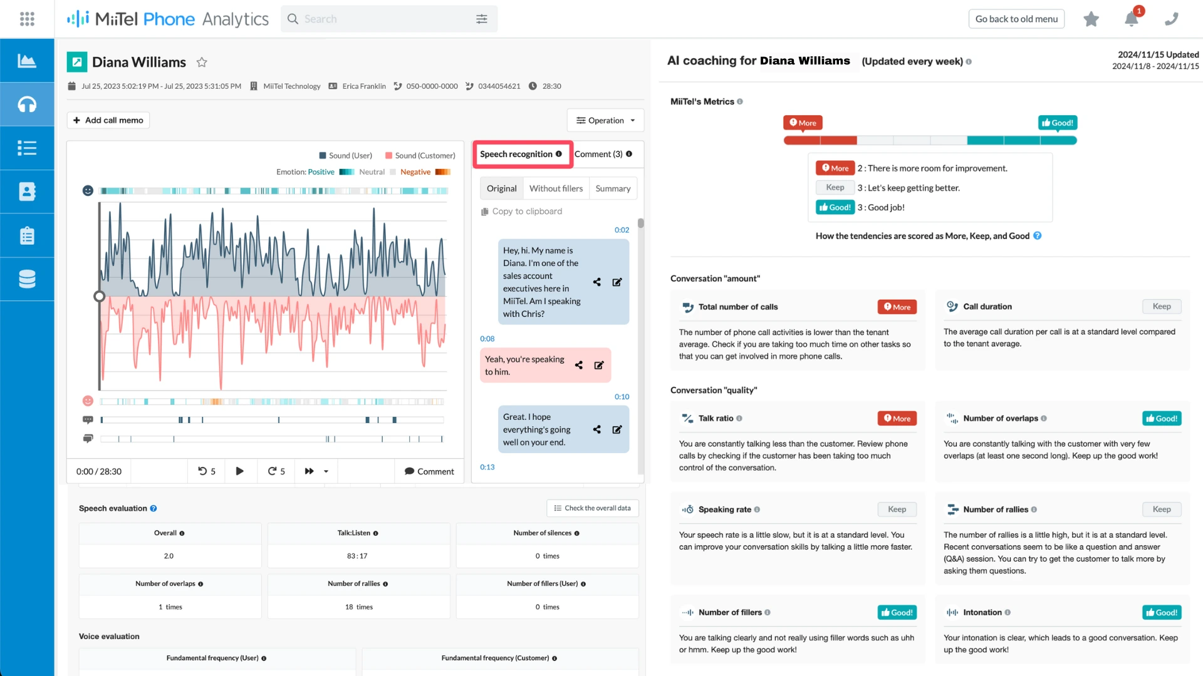
Task: Open the database sidebar icon
Action: coord(27,279)
